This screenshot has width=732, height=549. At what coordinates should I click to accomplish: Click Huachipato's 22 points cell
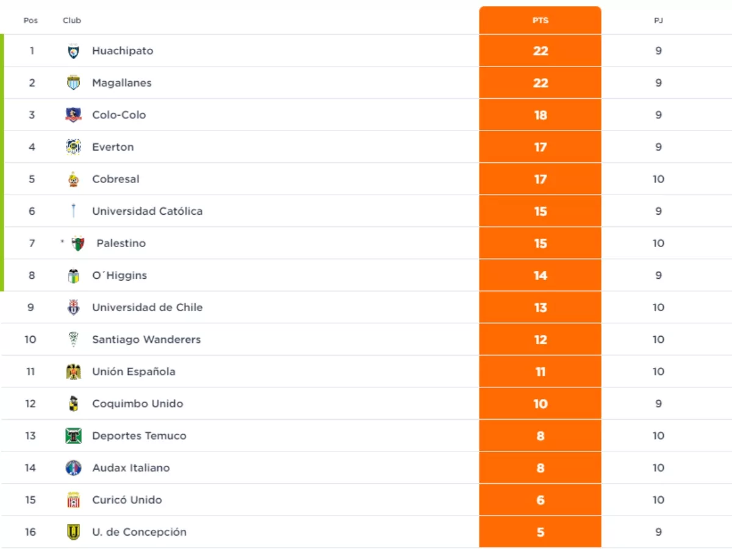point(540,51)
